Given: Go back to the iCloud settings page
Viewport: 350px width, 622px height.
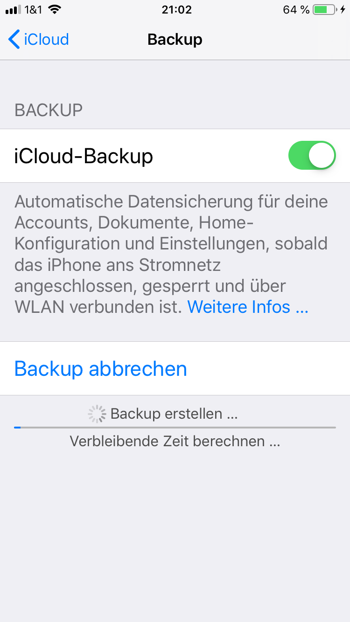Looking at the screenshot, I should 39,39.
